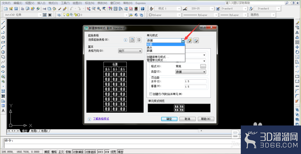The image size is (301, 154).
Task: Select the Polygon draw tool
Action: point(3,37)
